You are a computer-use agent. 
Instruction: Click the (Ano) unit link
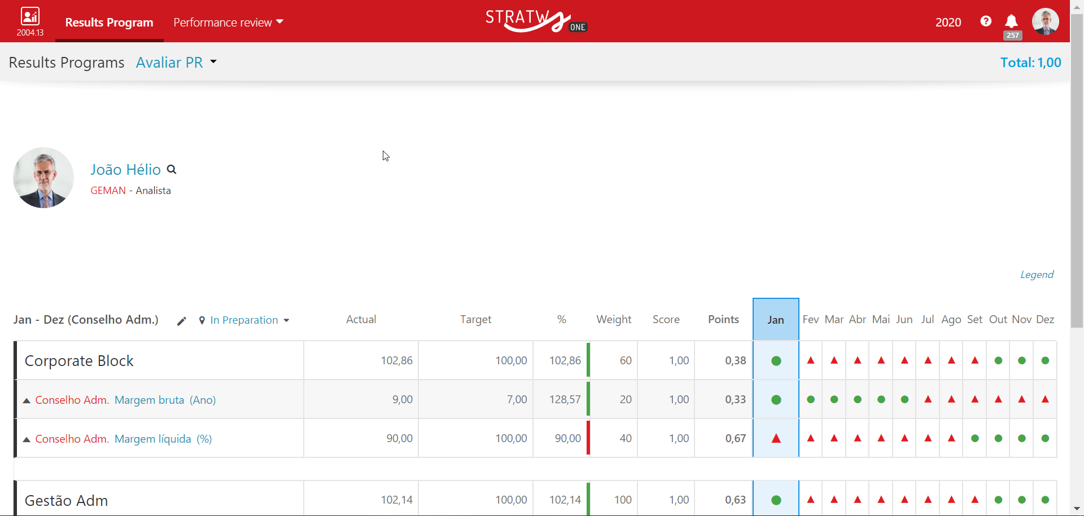click(203, 400)
